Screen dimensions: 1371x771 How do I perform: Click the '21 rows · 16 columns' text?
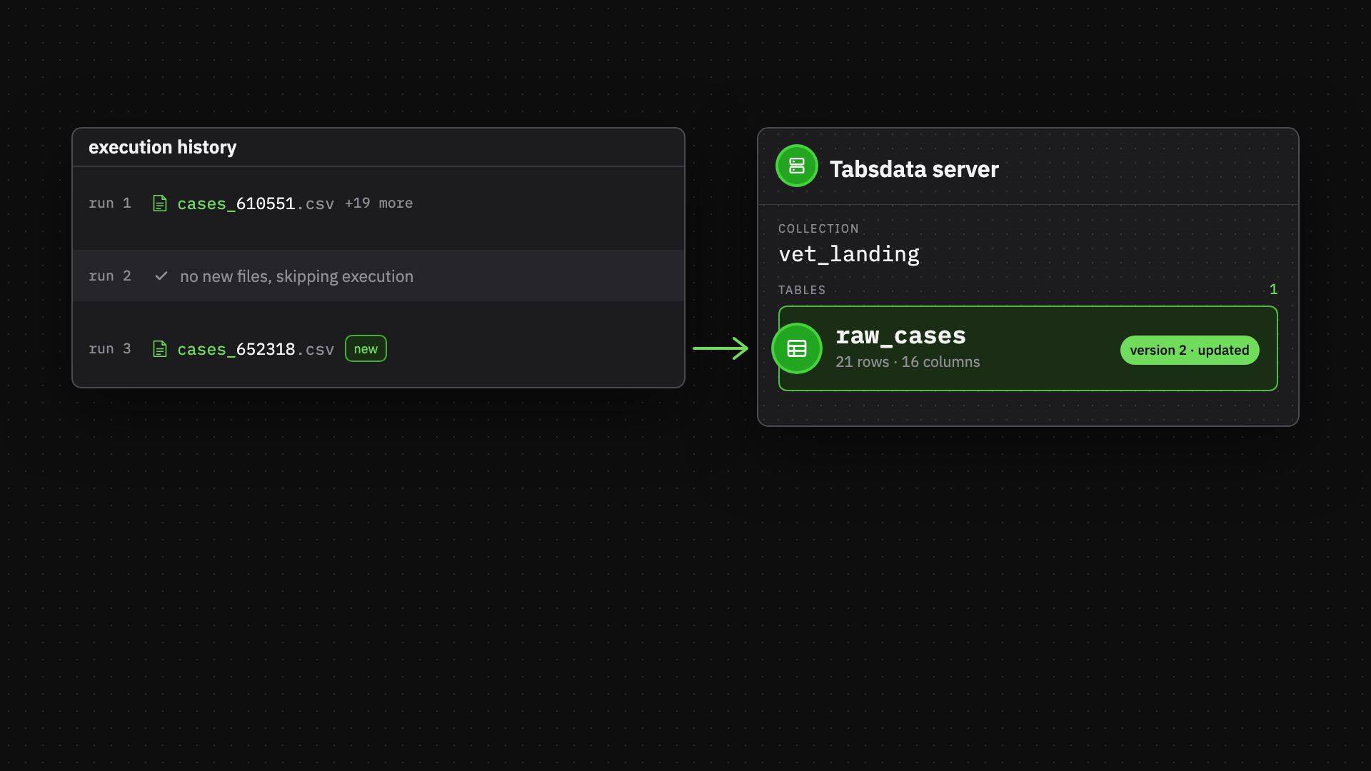[x=908, y=362]
